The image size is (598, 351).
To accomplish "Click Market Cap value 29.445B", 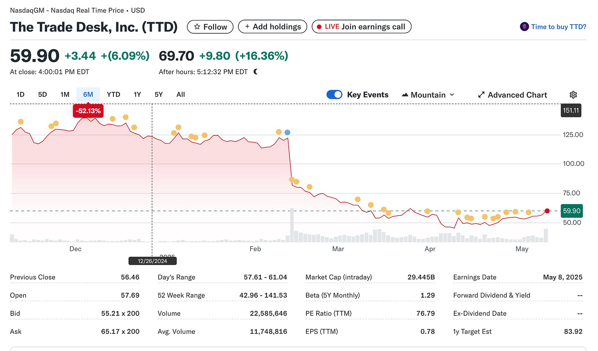I will 421,277.
